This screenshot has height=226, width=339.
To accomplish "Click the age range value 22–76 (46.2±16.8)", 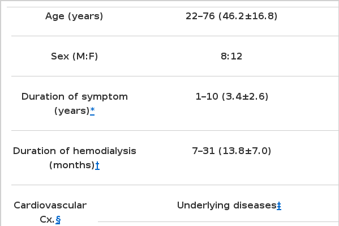I will (231, 16).
